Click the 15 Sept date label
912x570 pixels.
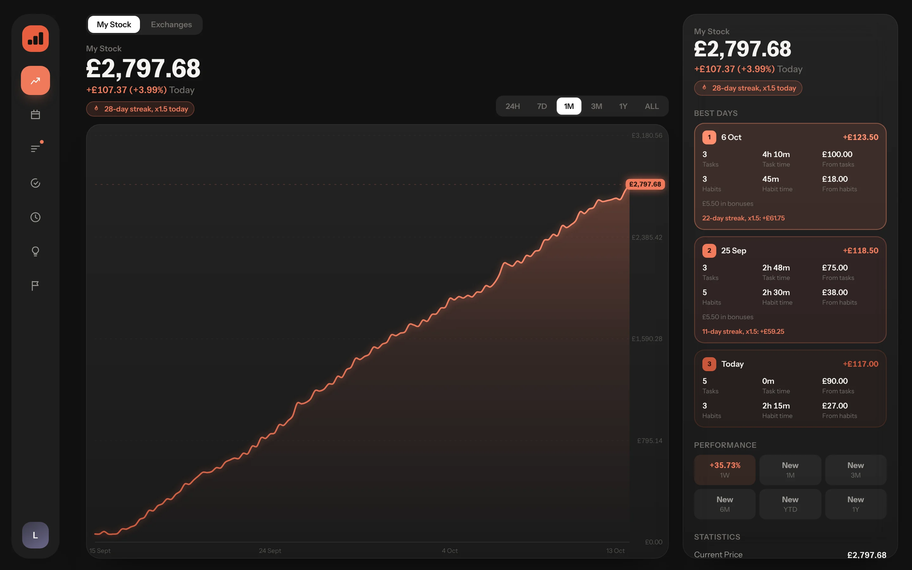[100, 551]
